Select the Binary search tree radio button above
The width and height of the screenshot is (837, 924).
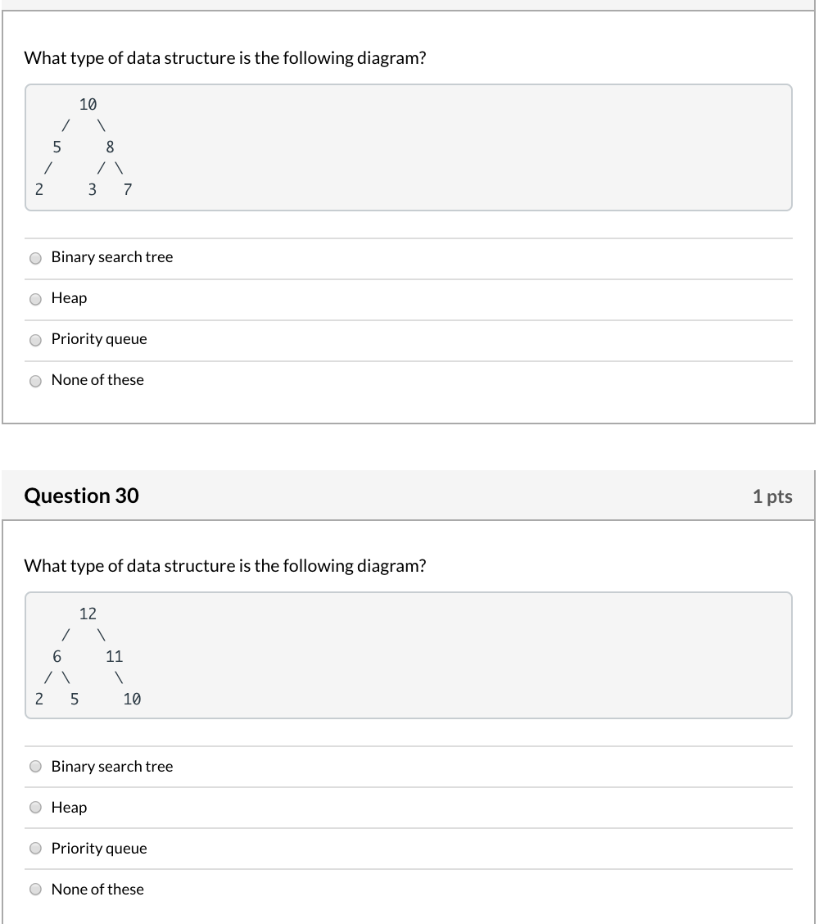[35, 257]
